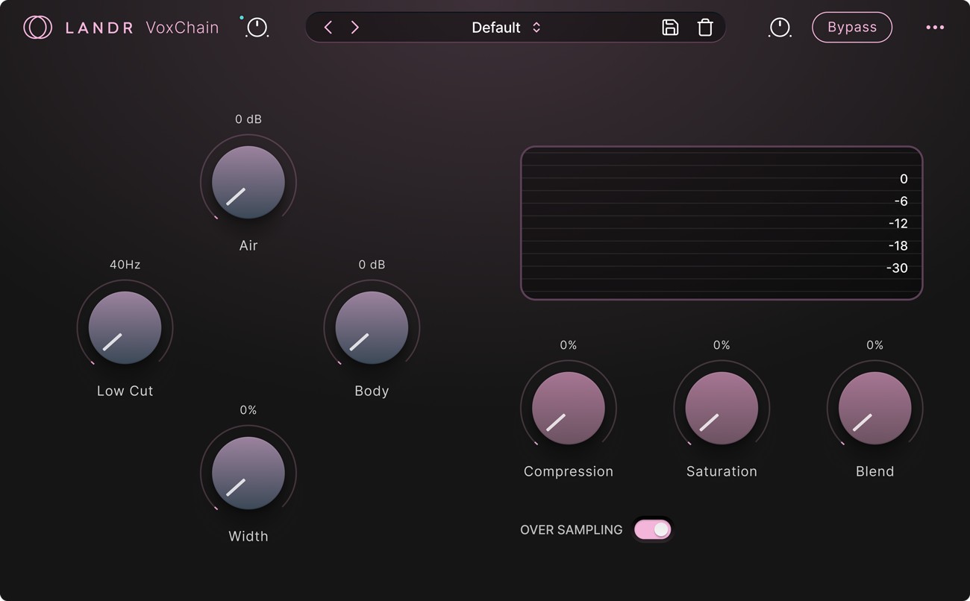Click the -30 label in the meter

click(x=897, y=268)
